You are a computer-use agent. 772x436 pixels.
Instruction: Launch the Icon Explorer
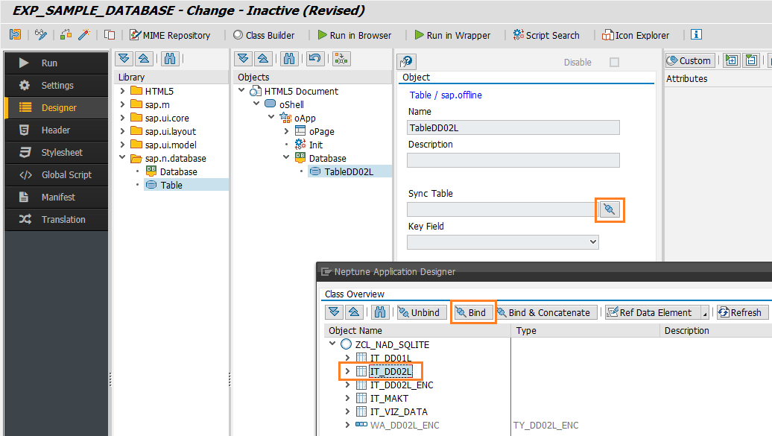click(635, 34)
